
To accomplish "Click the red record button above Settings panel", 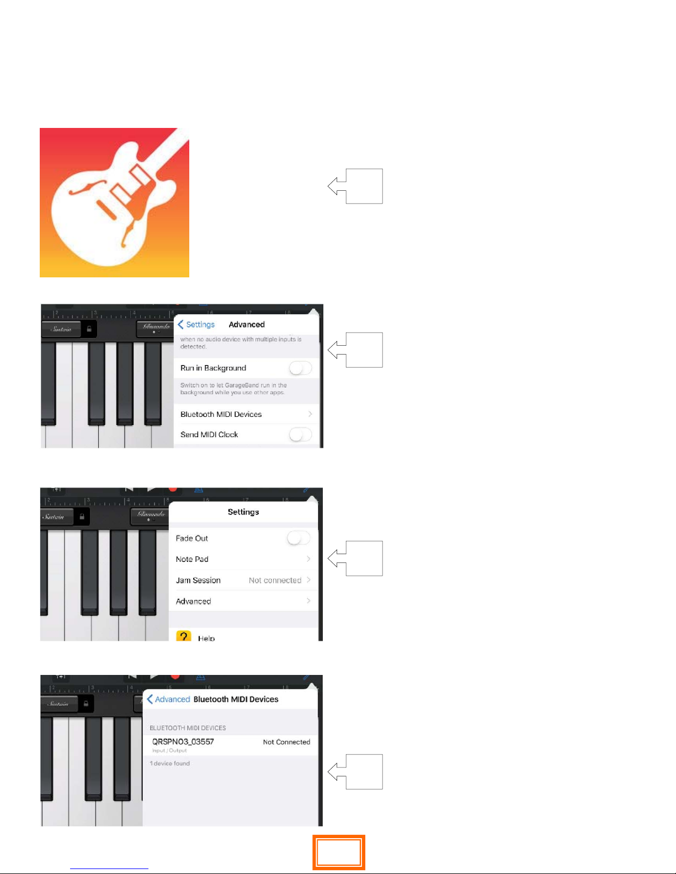I will click(x=173, y=489).
